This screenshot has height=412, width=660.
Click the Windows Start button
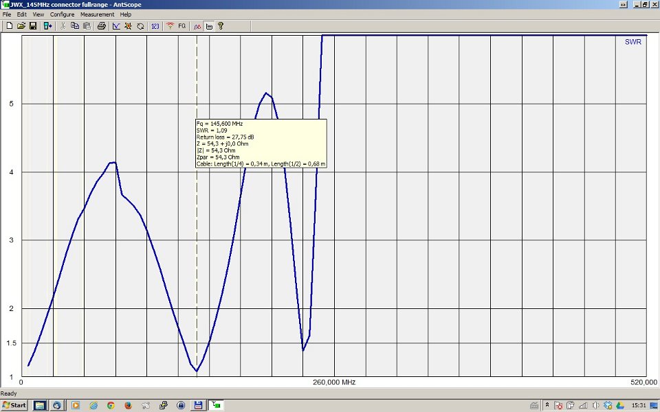click(x=14, y=405)
